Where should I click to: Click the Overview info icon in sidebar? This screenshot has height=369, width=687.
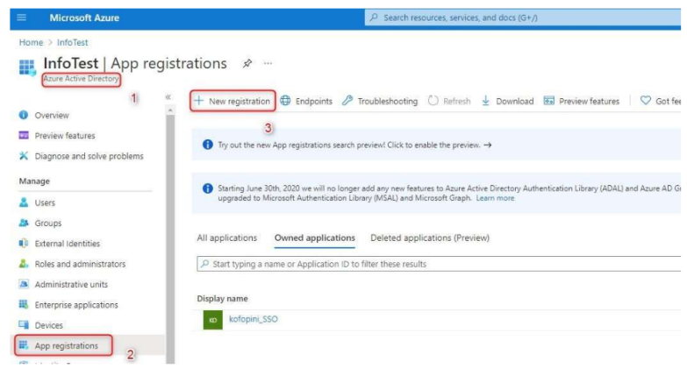coord(24,115)
